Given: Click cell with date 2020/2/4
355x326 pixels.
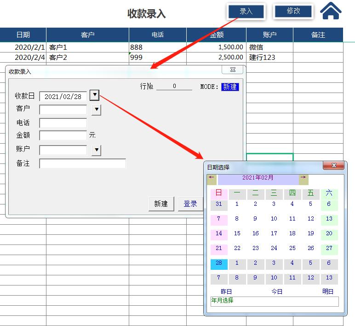Looking at the screenshot, I should (23, 58).
